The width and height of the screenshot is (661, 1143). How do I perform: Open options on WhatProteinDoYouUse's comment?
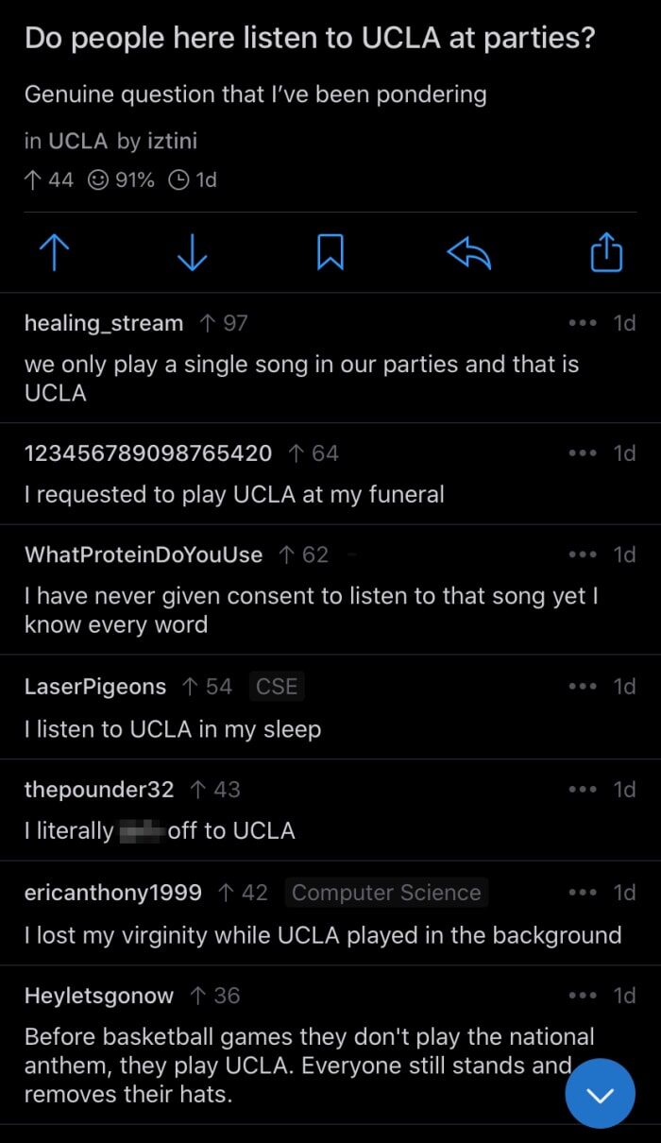point(583,554)
